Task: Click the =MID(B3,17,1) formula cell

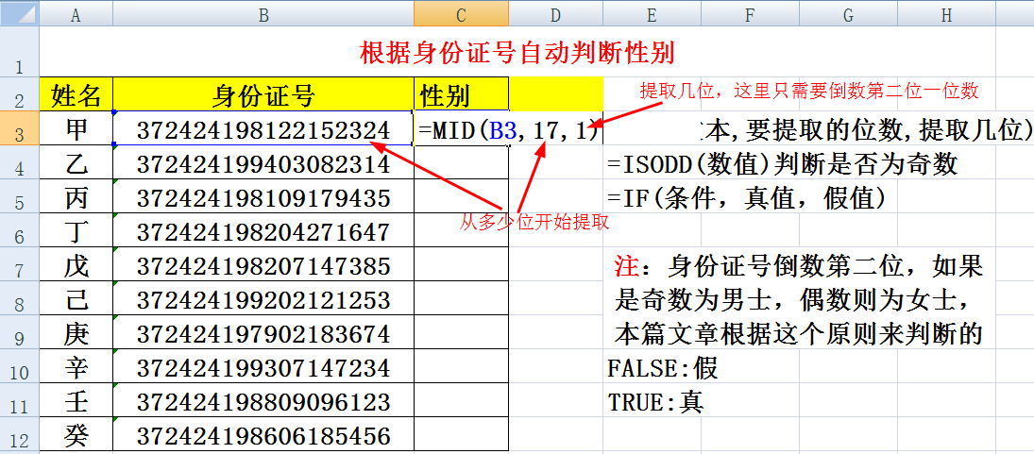Action: point(509,130)
